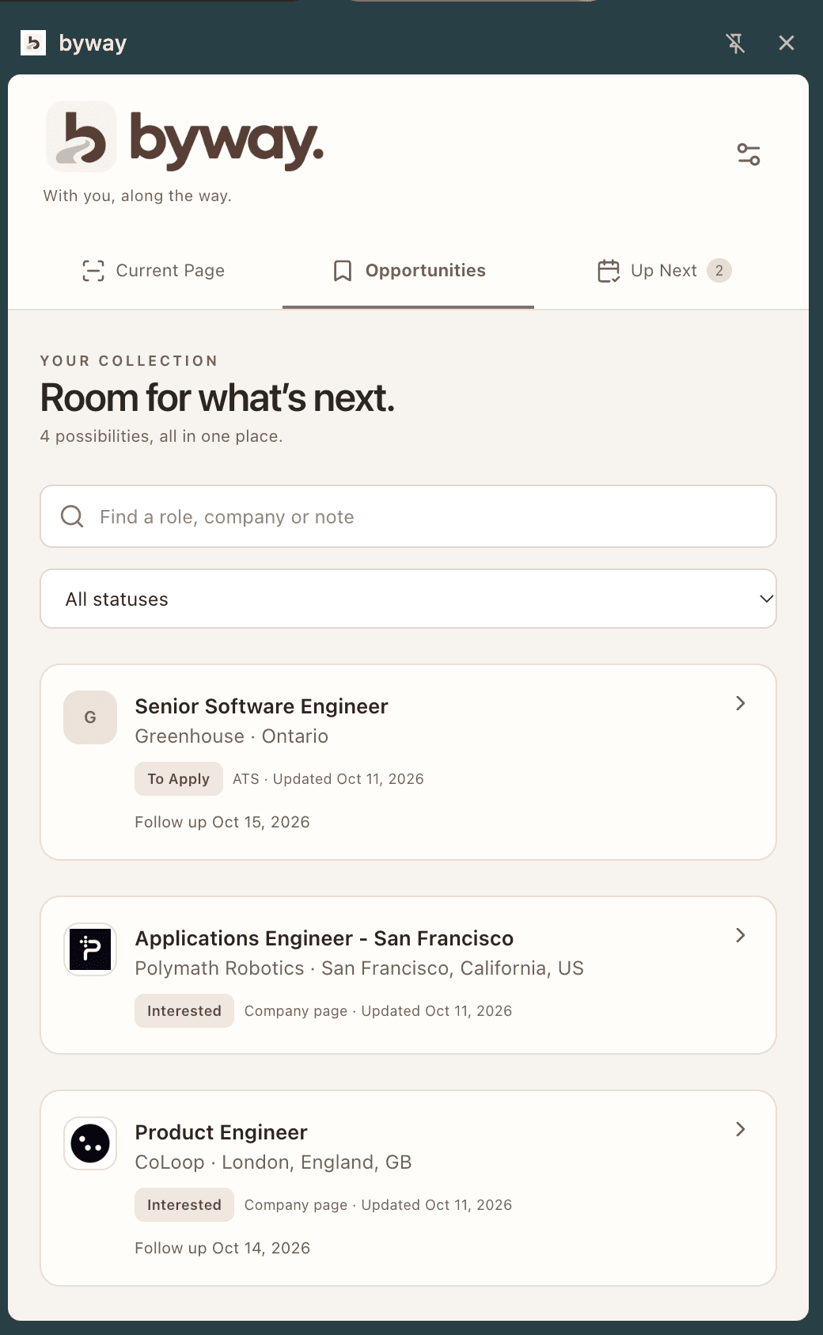
Task: Open settings via the sliders icon
Action: point(749,154)
